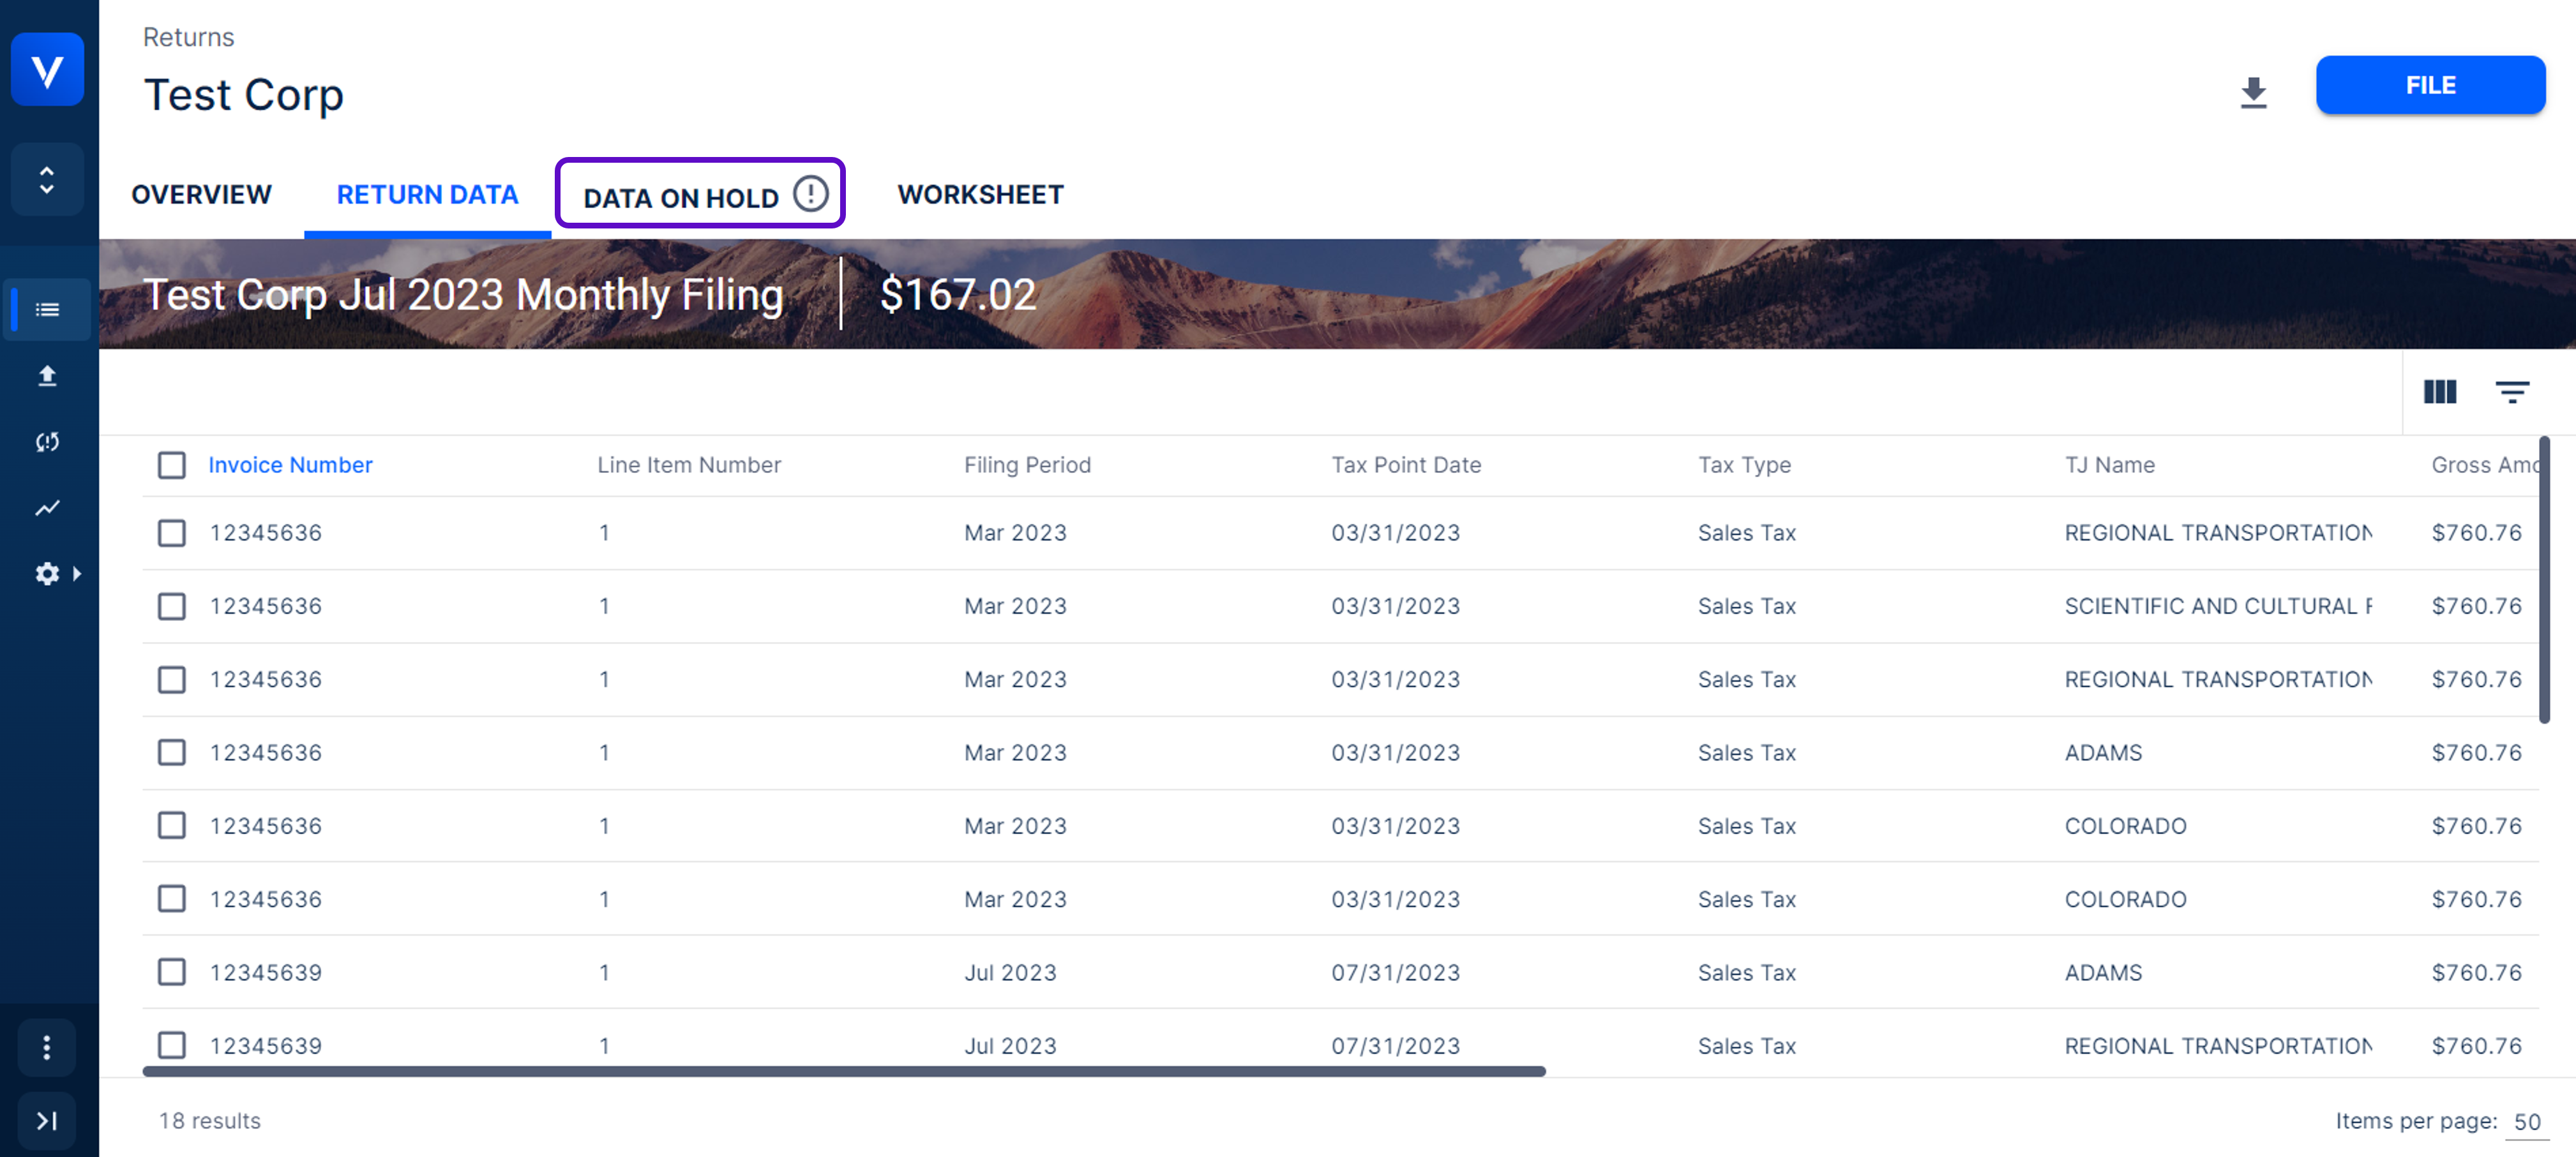This screenshot has width=2576, height=1157.
Task: Open the returns list sidebar icon
Action: pyautogui.click(x=47, y=310)
